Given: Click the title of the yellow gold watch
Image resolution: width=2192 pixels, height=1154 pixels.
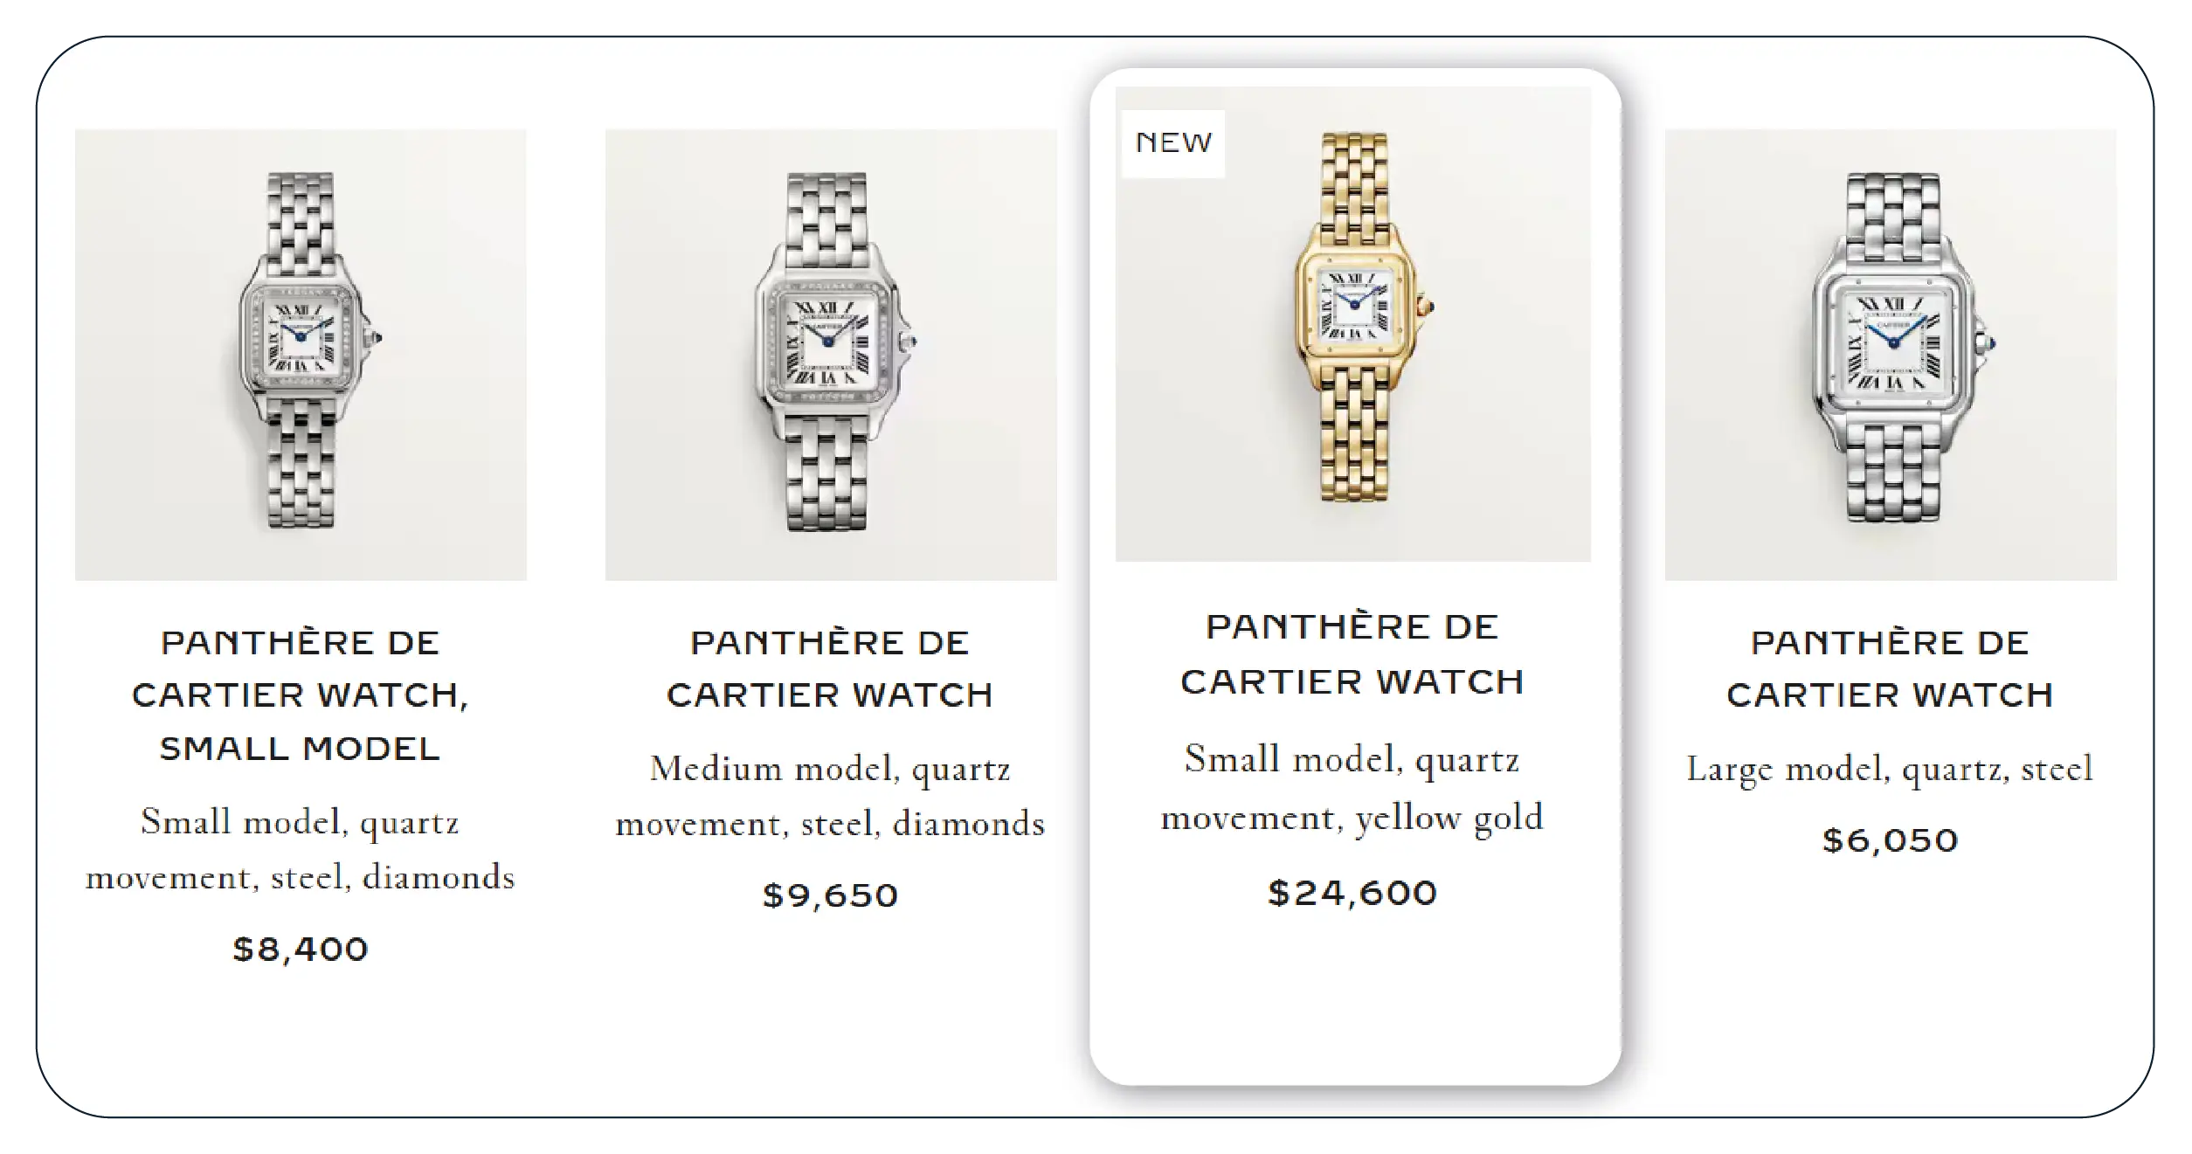Looking at the screenshot, I should 1352,654.
